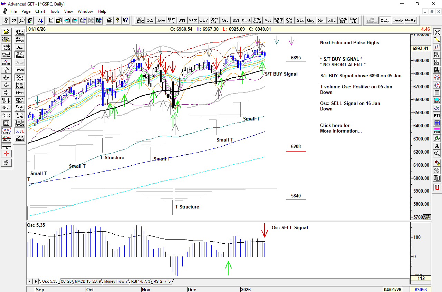
Task: Select the FIB RET tool on right panel
Action: click(437, 55)
